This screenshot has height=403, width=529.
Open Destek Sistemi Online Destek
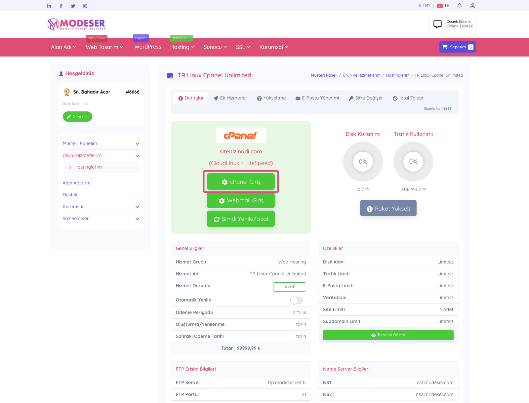click(453, 24)
